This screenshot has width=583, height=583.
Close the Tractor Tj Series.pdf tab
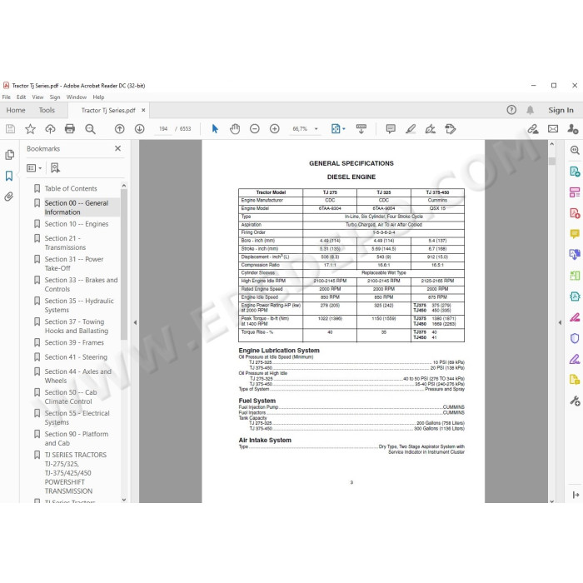[x=143, y=110]
